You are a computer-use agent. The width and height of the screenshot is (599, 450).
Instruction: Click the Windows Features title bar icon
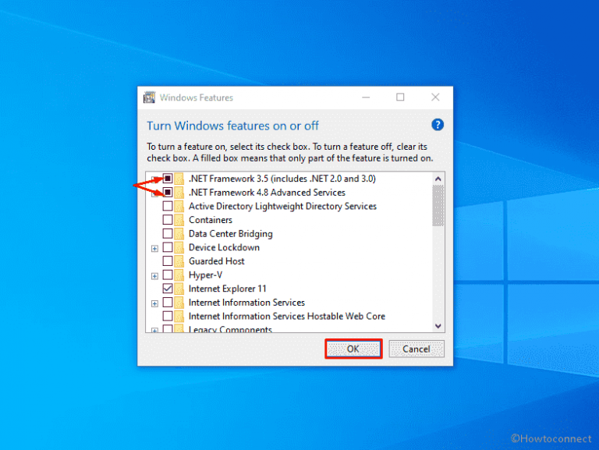[x=150, y=97]
